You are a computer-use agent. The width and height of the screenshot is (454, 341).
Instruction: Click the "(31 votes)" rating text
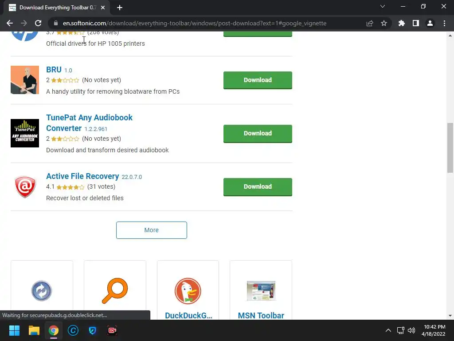[x=102, y=186]
